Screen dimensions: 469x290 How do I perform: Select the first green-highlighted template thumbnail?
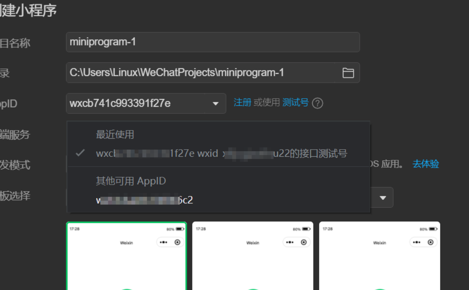pyautogui.click(x=126, y=256)
